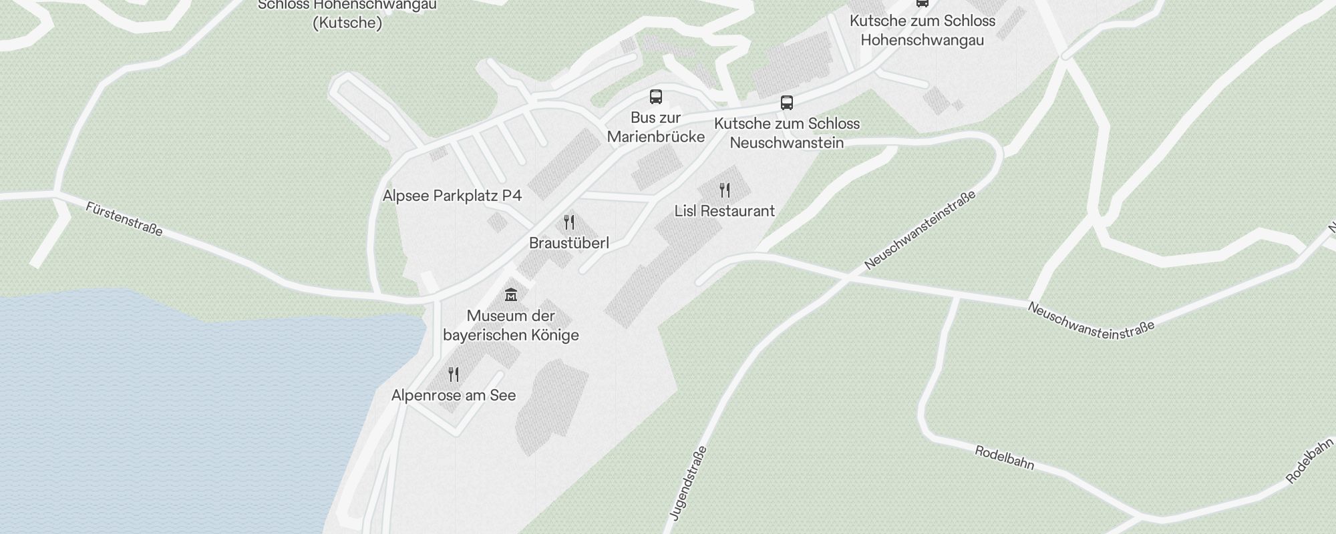Screen dimensions: 1336x534
Task: Open the Museum der bayerischen Könige label
Action: pos(511,326)
